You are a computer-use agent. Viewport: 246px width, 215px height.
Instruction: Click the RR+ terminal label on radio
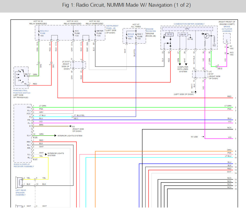point(29,142)
